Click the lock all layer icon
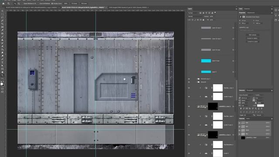The image size is (279, 157). click(x=204, y=20)
